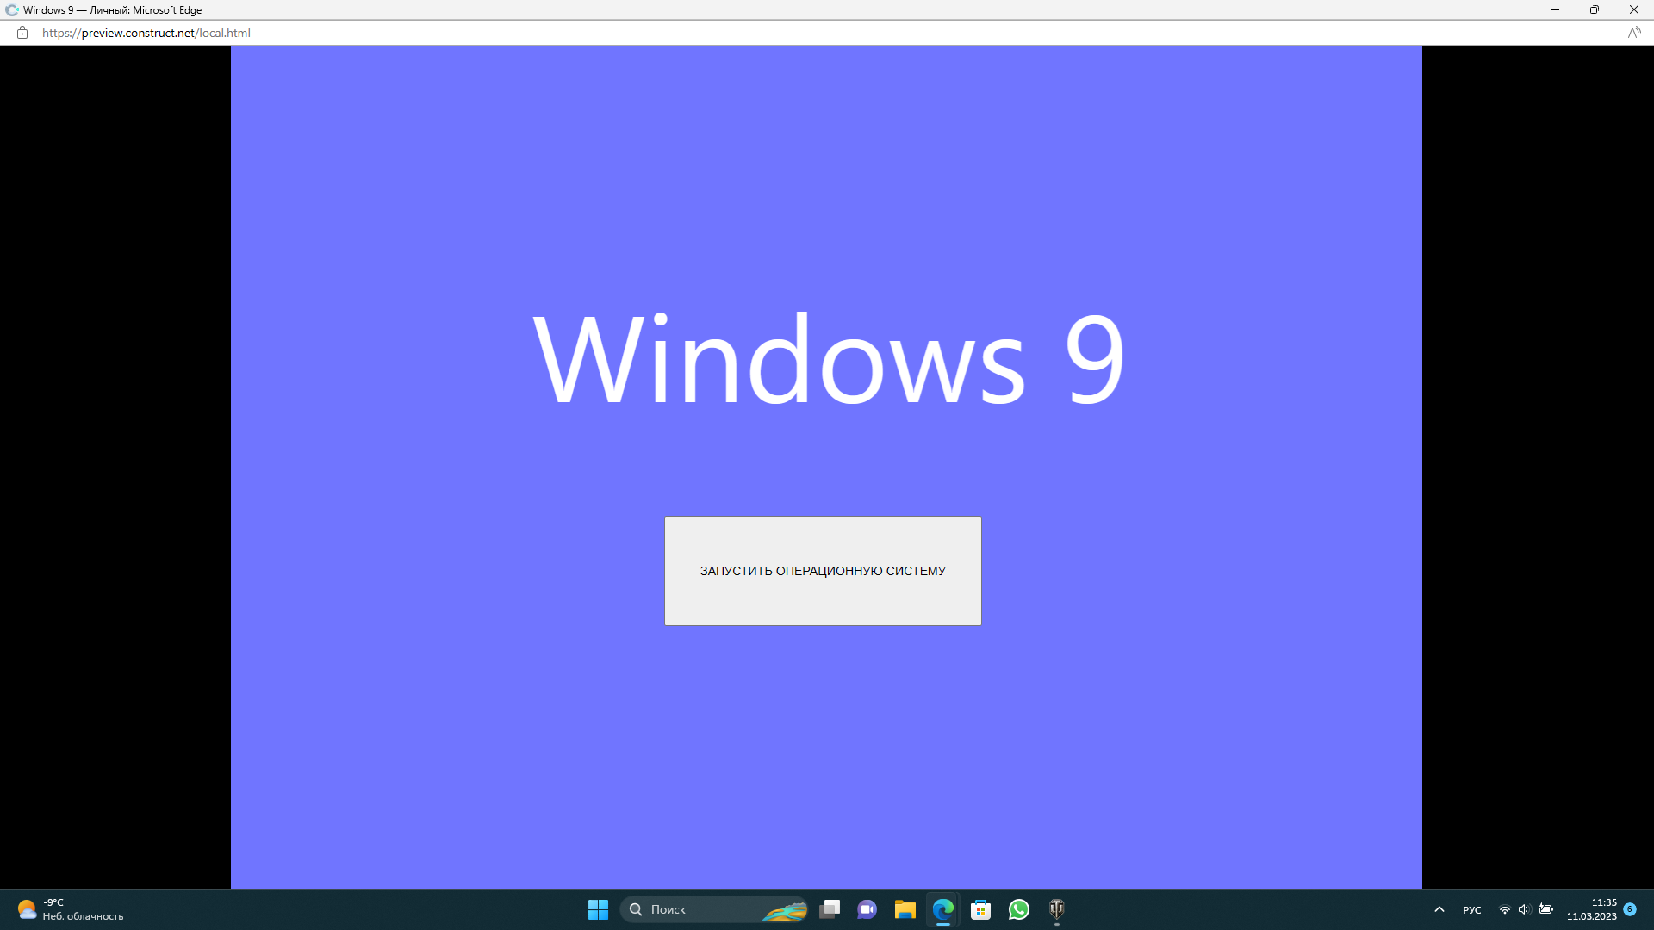Check battery status in the system tray
This screenshot has width=1654, height=930.
point(1546,909)
